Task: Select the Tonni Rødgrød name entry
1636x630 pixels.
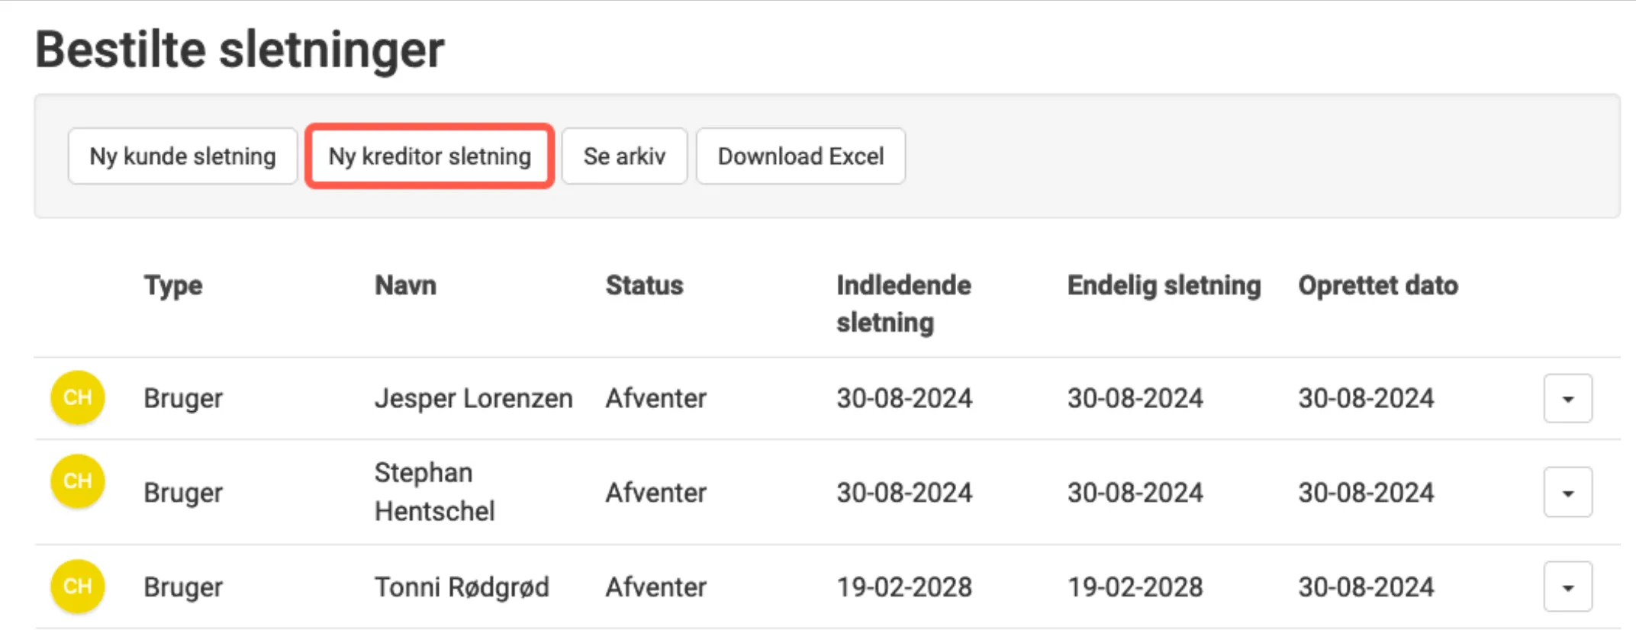Action: 462,587
